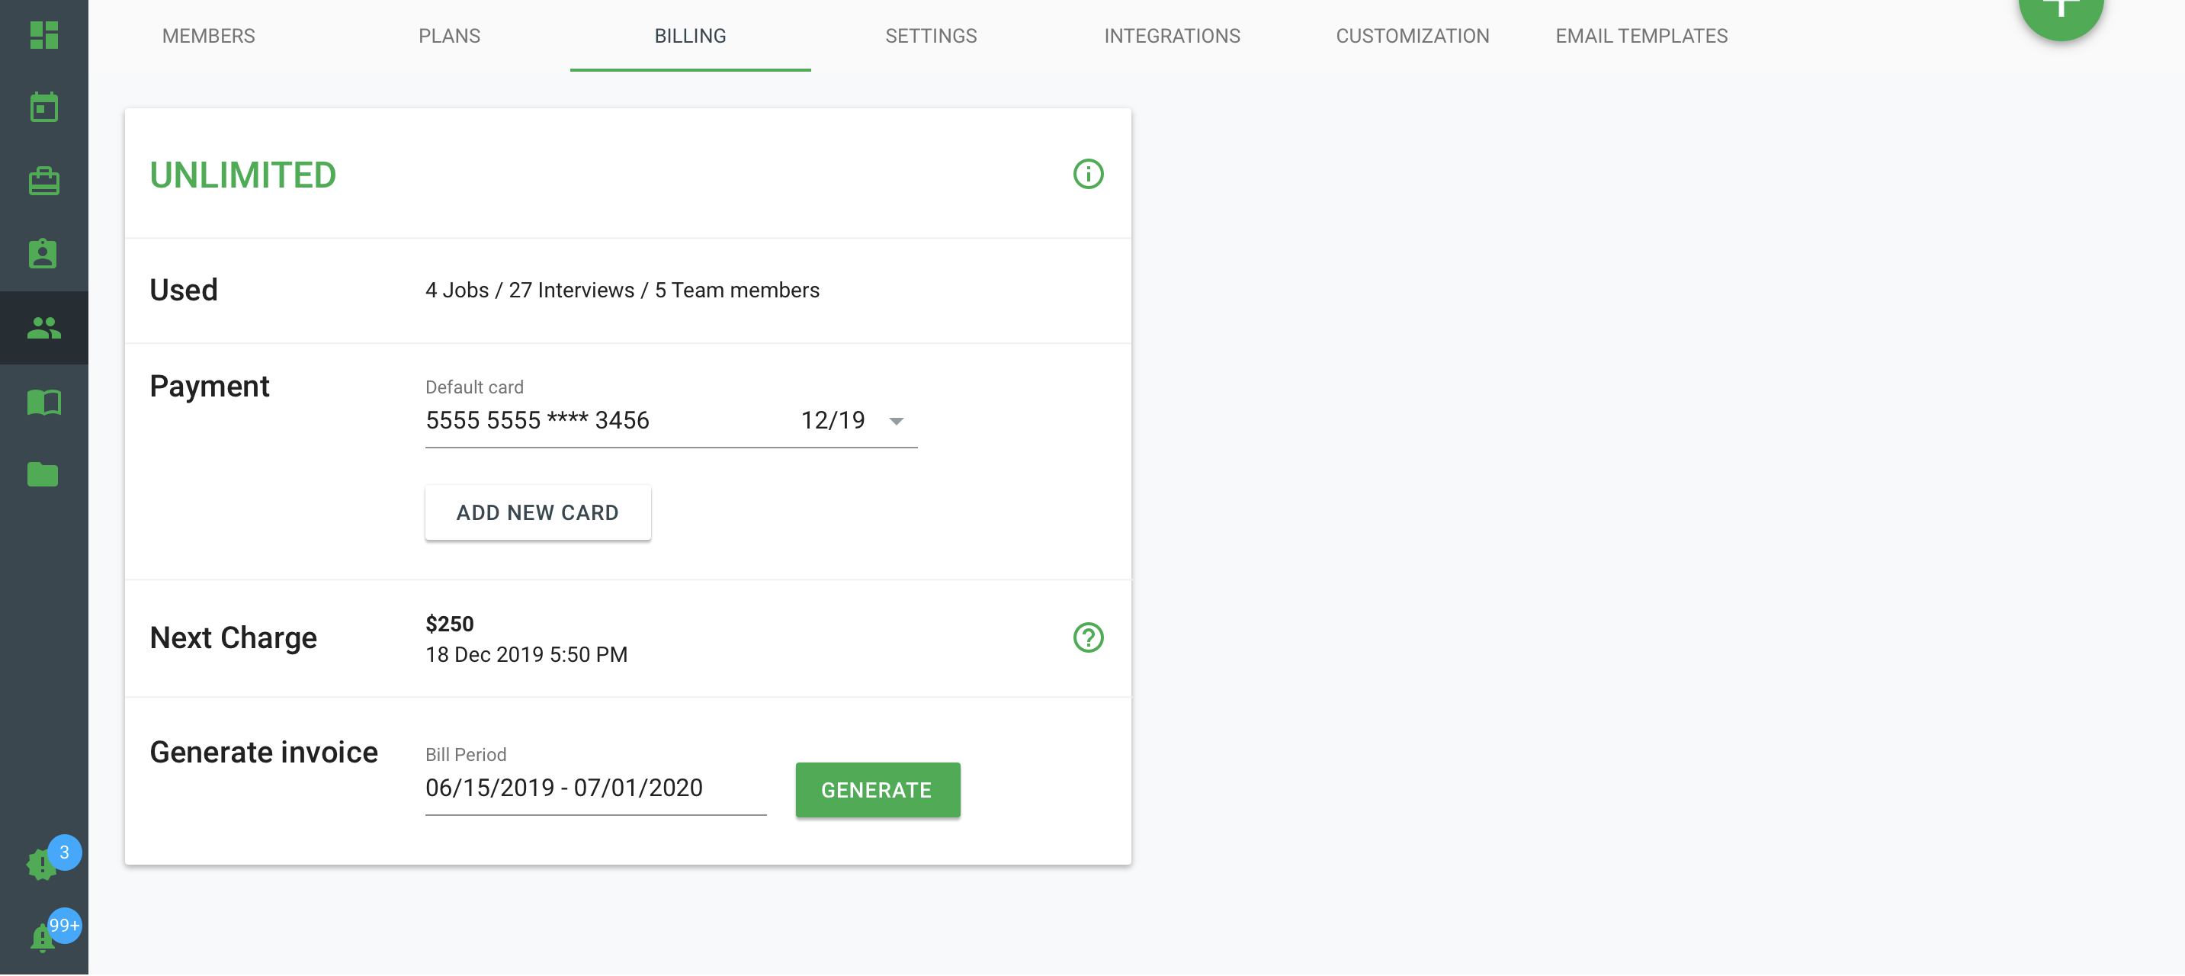
Task: Open the EMAIL TEMPLATES tab
Action: tap(1641, 36)
